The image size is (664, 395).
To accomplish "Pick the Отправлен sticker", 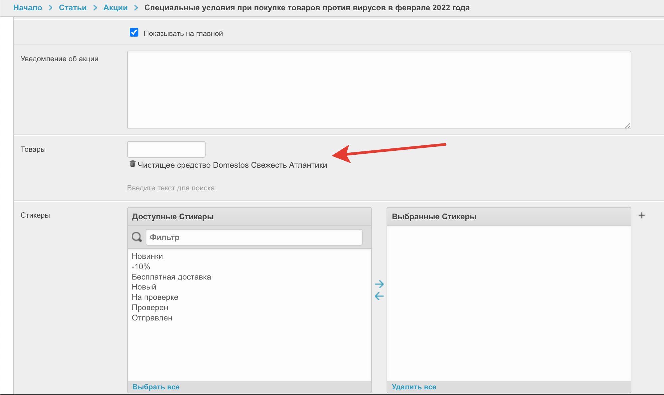I will pyautogui.click(x=152, y=318).
